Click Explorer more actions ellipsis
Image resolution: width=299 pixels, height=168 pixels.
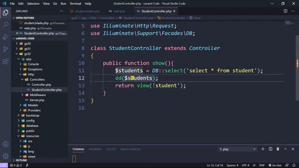tap(61, 11)
